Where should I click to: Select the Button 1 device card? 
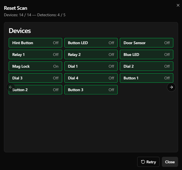coord(147,78)
